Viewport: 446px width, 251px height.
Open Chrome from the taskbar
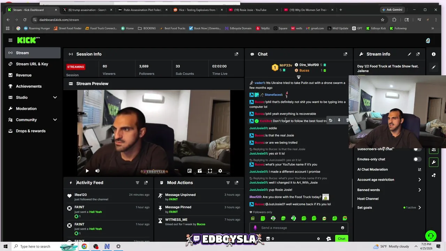point(84,246)
